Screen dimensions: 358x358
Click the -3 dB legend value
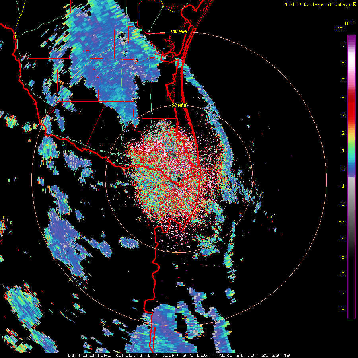pyautogui.click(x=342, y=222)
